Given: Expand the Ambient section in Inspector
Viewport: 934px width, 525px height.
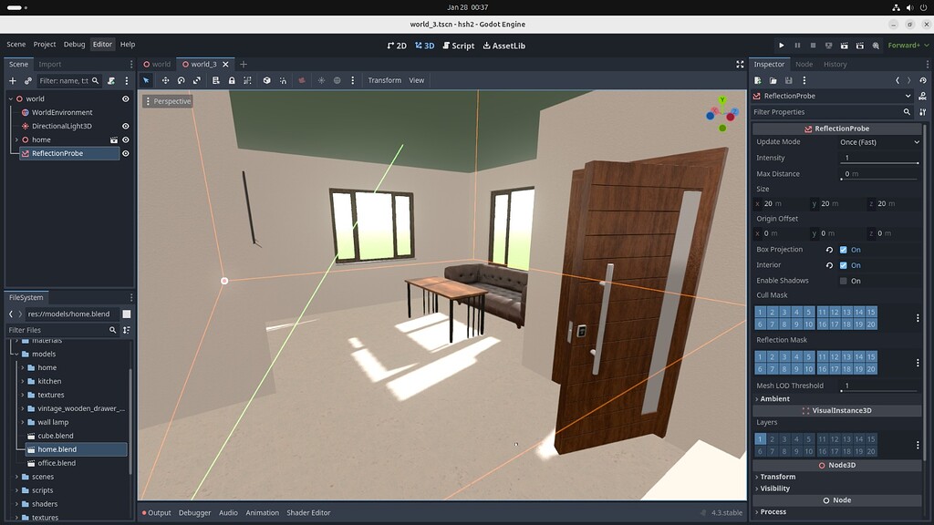Looking at the screenshot, I should pyautogui.click(x=775, y=398).
